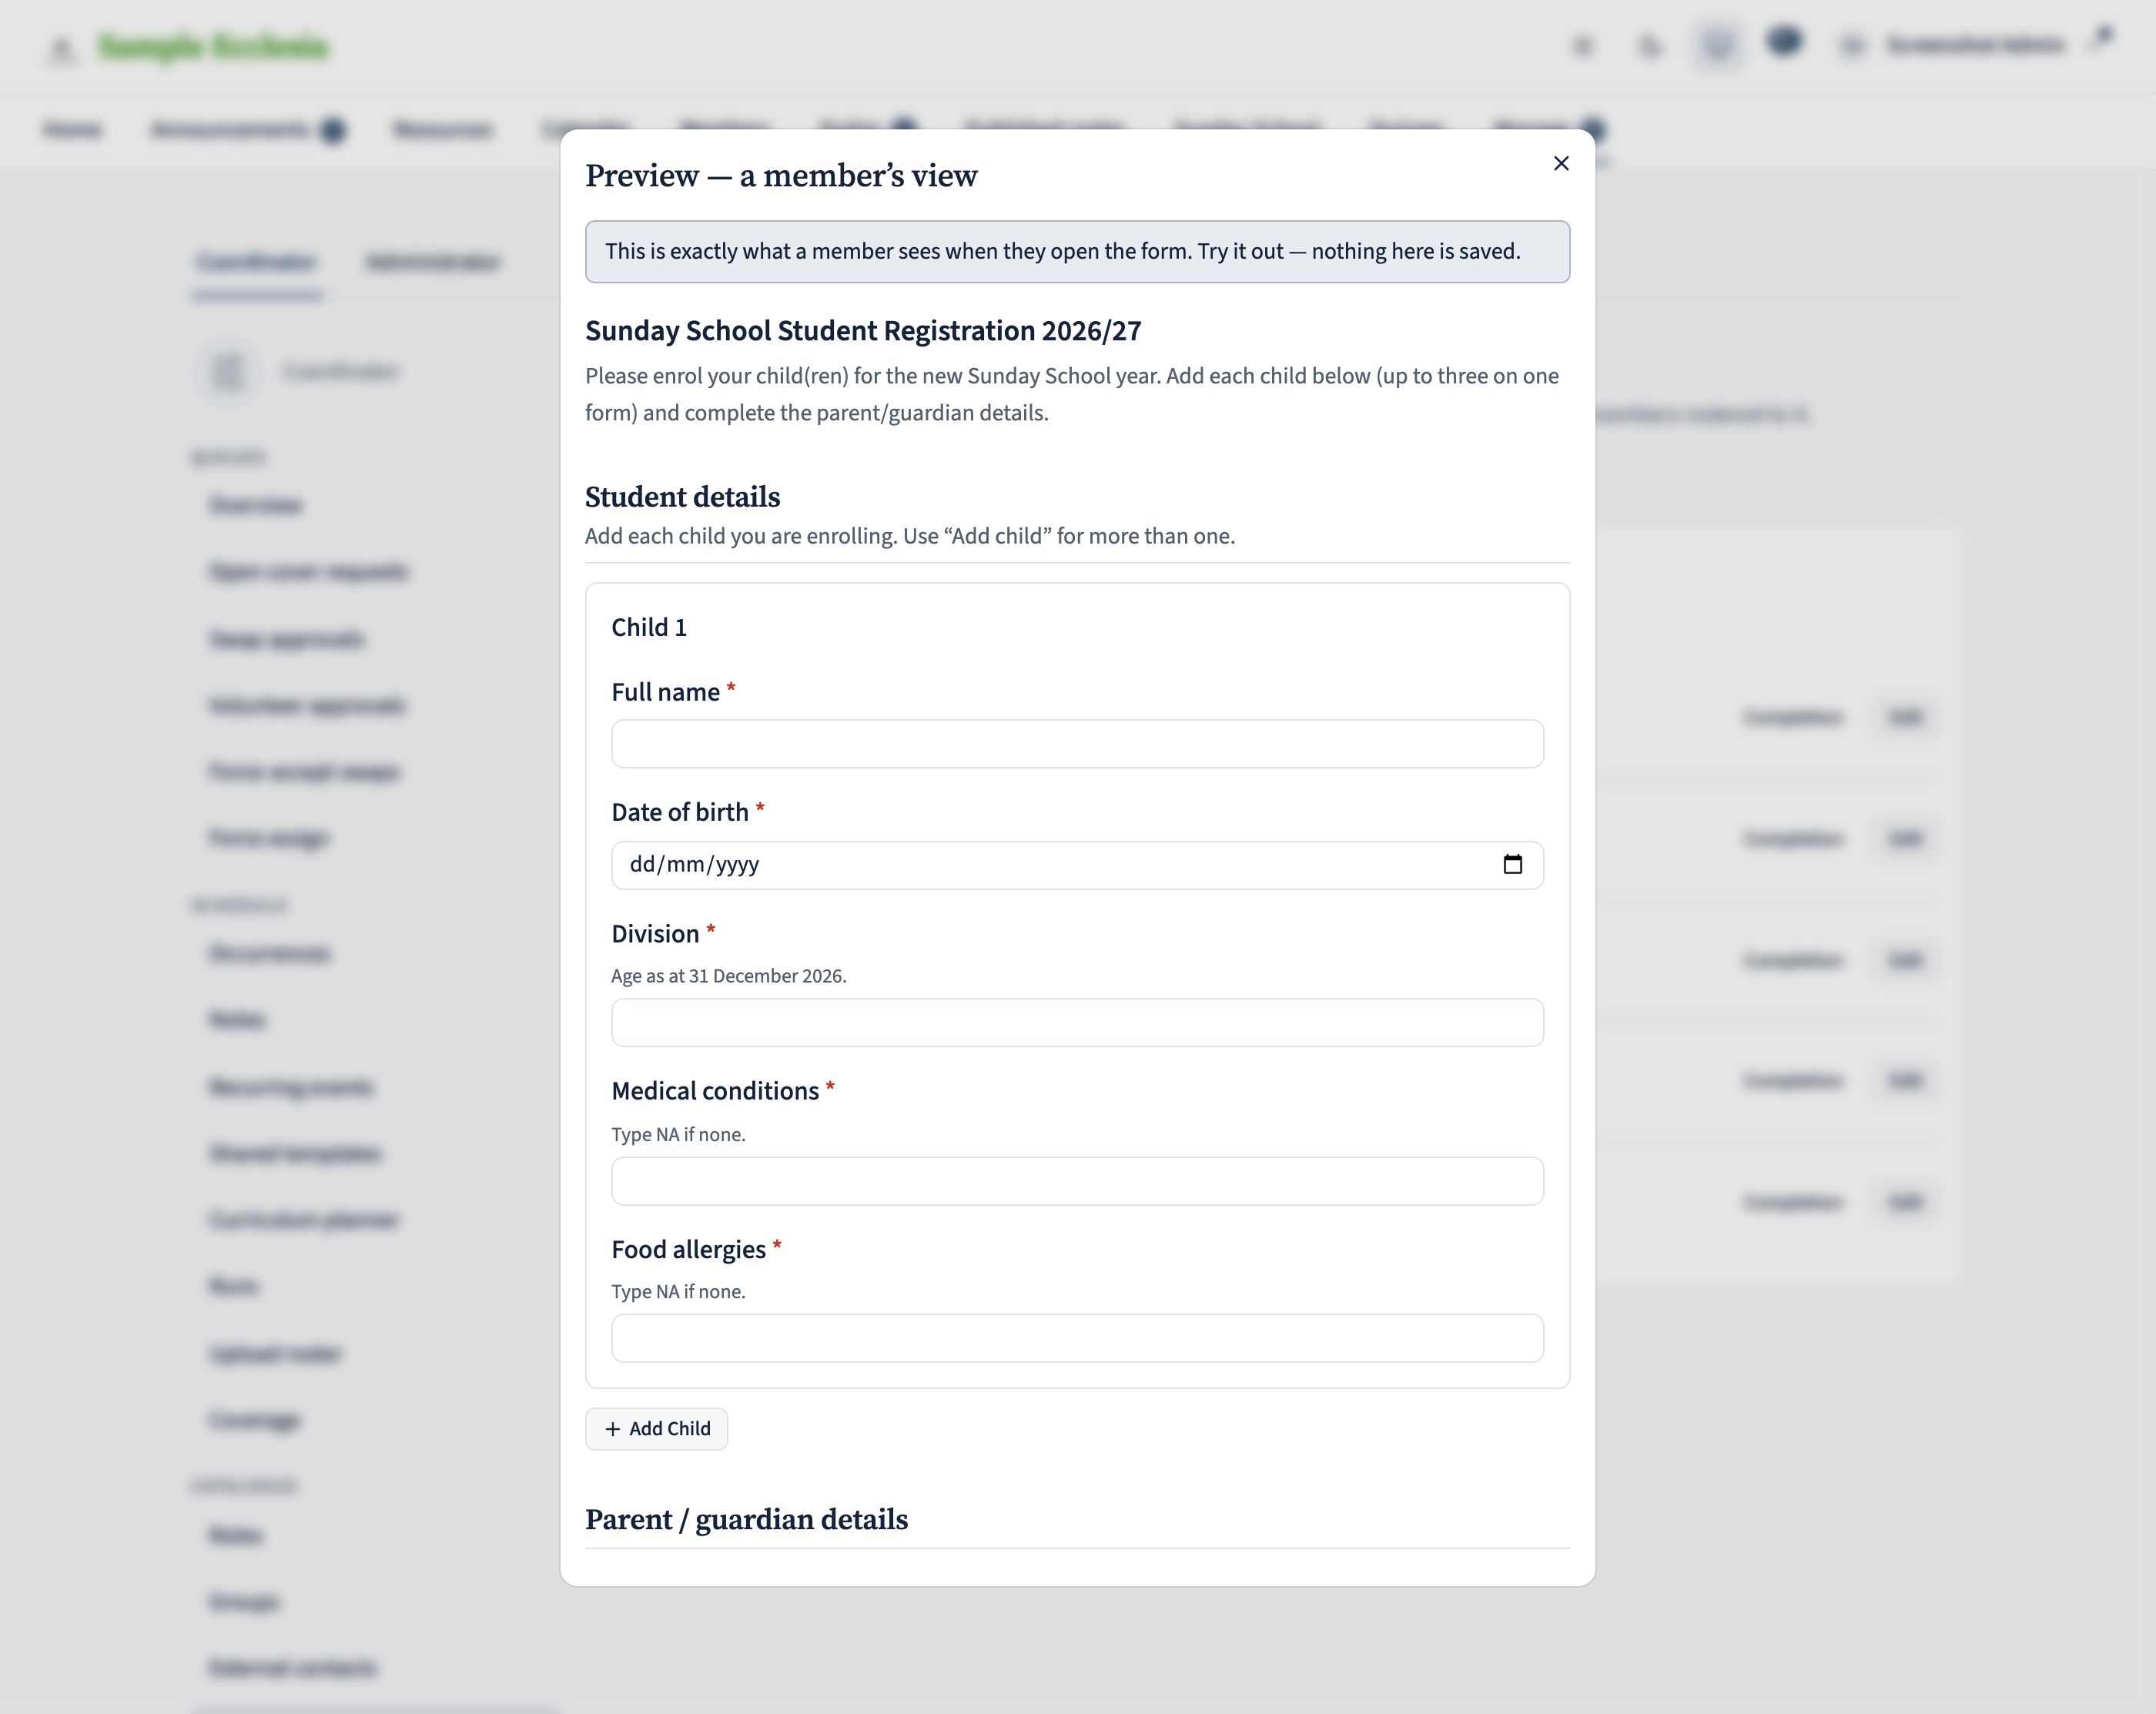Click the Division label
The height and width of the screenshot is (1714, 2156).
click(655, 934)
